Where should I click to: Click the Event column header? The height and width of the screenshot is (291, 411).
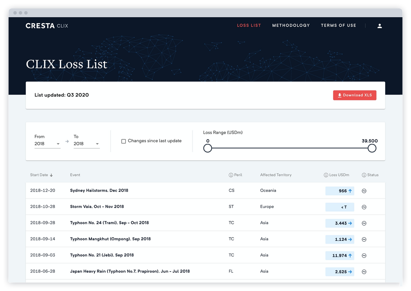tap(75, 175)
